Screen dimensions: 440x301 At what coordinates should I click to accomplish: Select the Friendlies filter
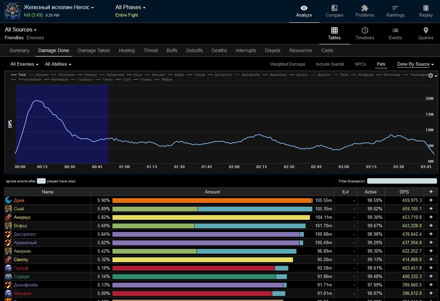pos(14,38)
